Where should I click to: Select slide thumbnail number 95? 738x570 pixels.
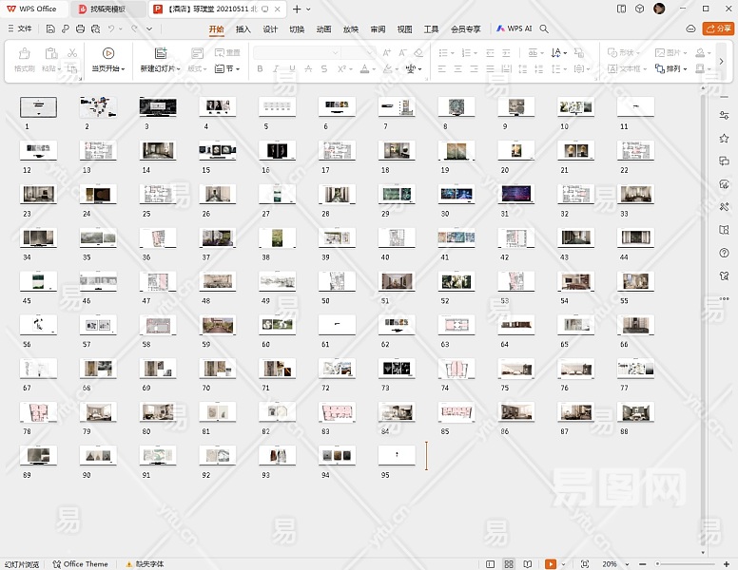(x=397, y=455)
